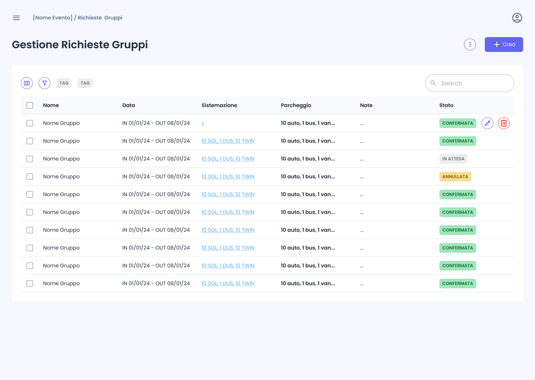
Task: Delete the first group with the trash icon
Action: (x=504, y=123)
